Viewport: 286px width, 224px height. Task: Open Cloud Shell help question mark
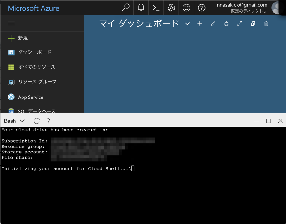pos(48,121)
